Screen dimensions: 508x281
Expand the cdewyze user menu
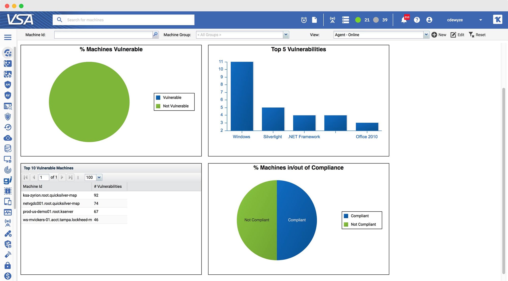(x=481, y=20)
